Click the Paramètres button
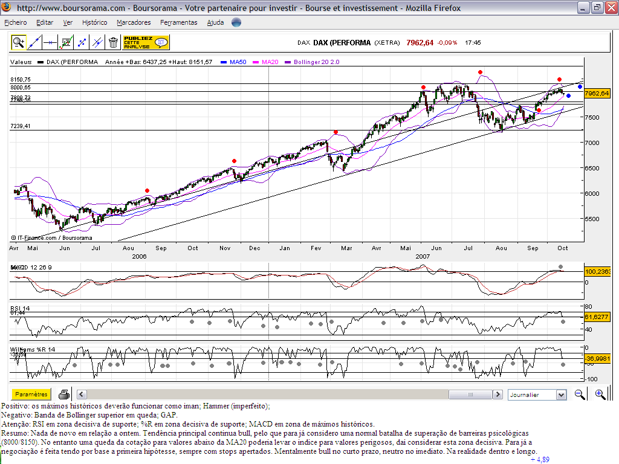The image size is (619, 464). [x=31, y=394]
